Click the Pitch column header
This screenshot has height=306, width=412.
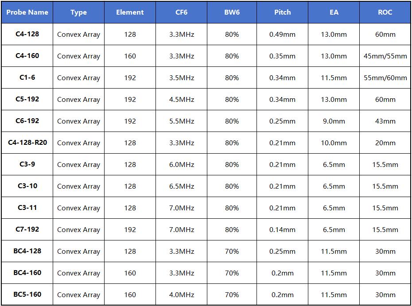click(x=282, y=12)
